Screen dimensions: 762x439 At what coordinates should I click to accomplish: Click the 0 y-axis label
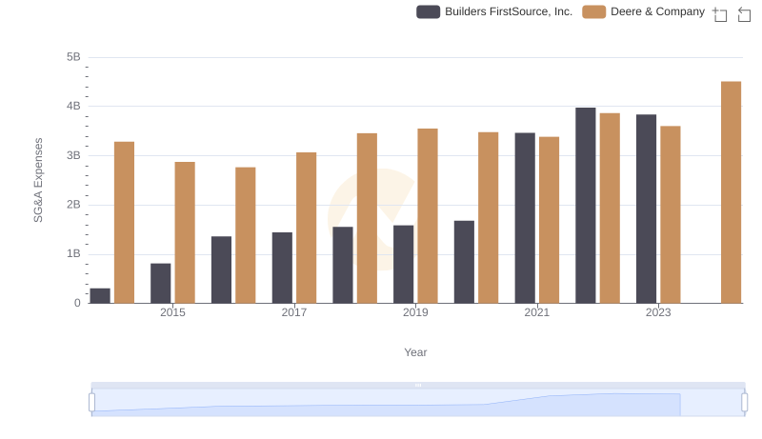point(77,304)
